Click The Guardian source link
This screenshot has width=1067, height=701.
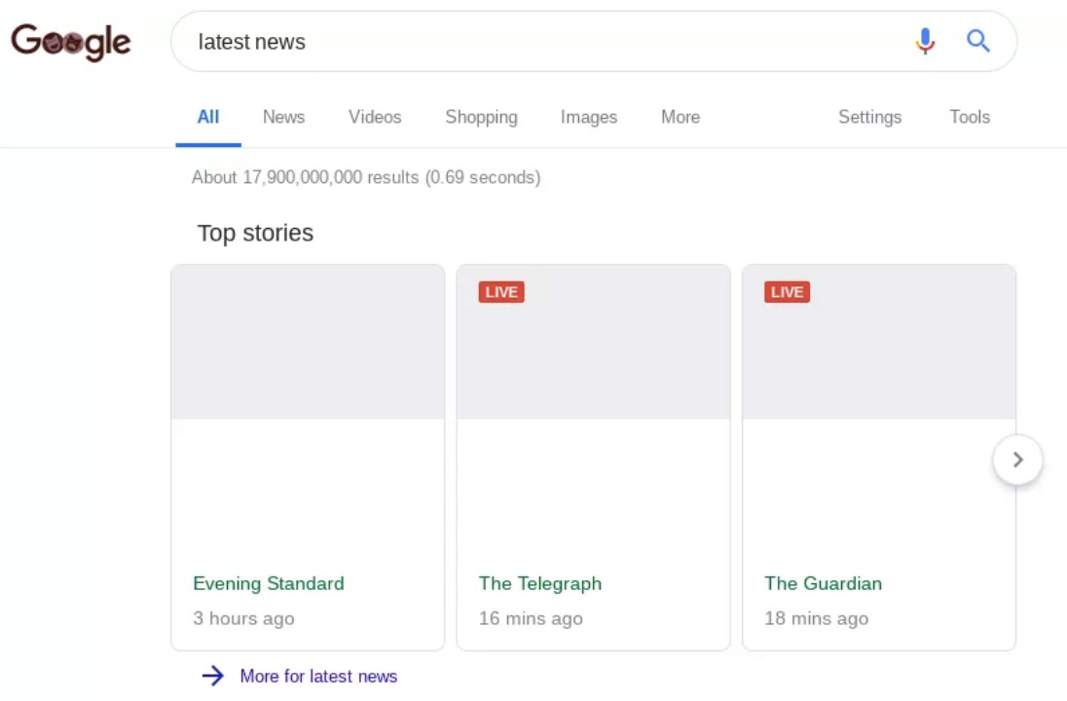(x=824, y=583)
